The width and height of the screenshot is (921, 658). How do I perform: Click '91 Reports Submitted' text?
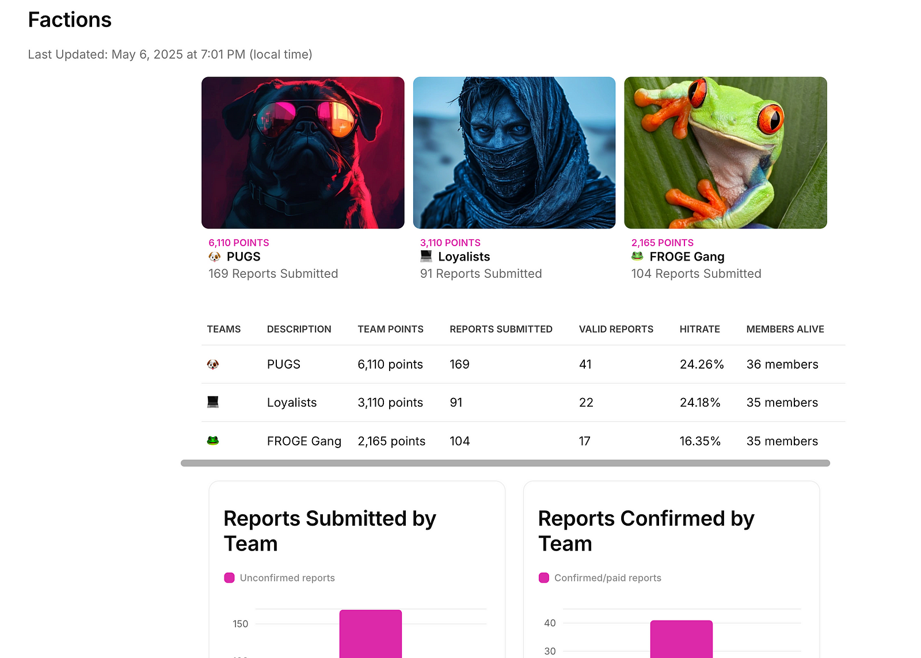click(x=481, y=274)
